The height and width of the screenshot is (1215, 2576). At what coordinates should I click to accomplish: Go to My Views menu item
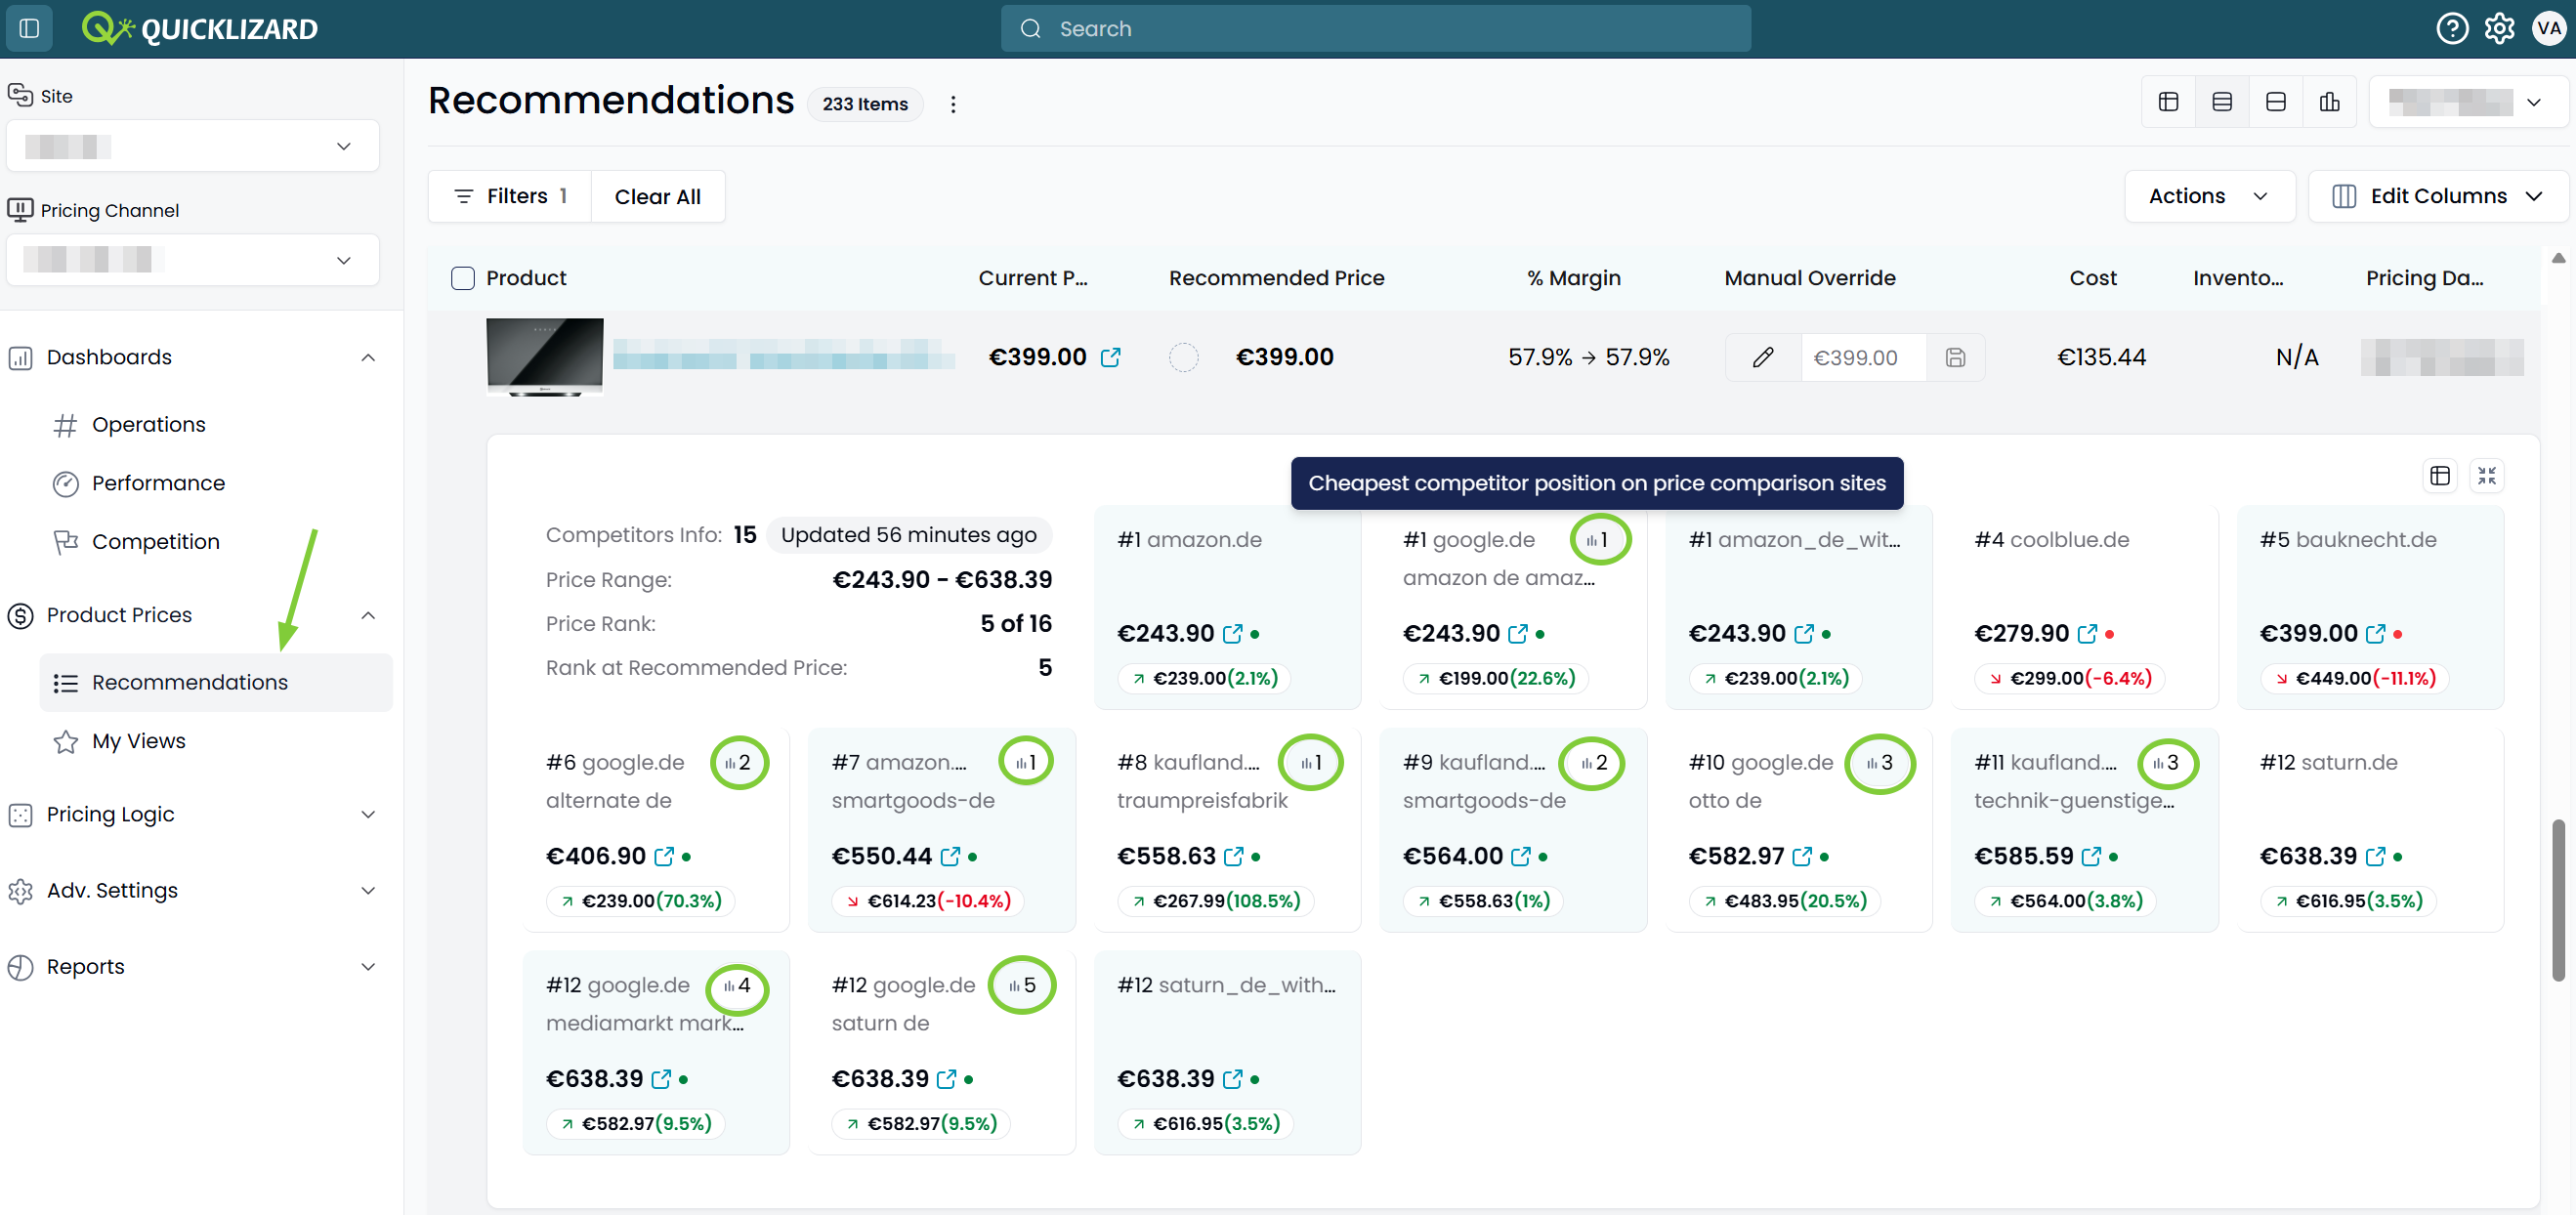139,740
